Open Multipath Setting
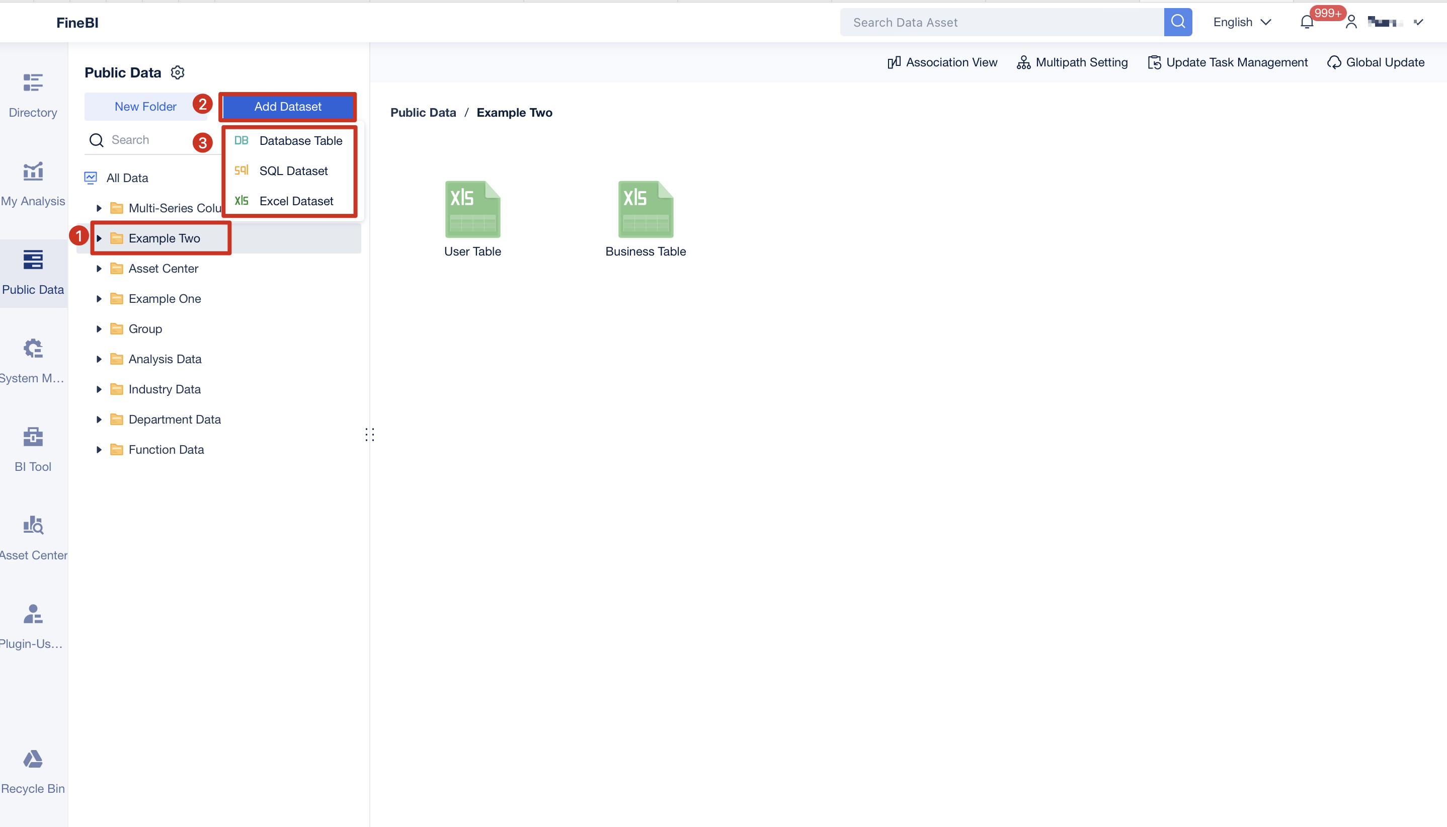 pos(1072,62)
